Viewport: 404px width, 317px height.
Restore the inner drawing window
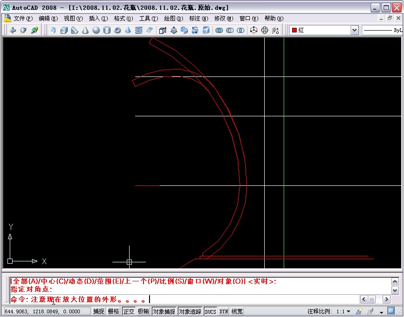(x=390, y=18)
